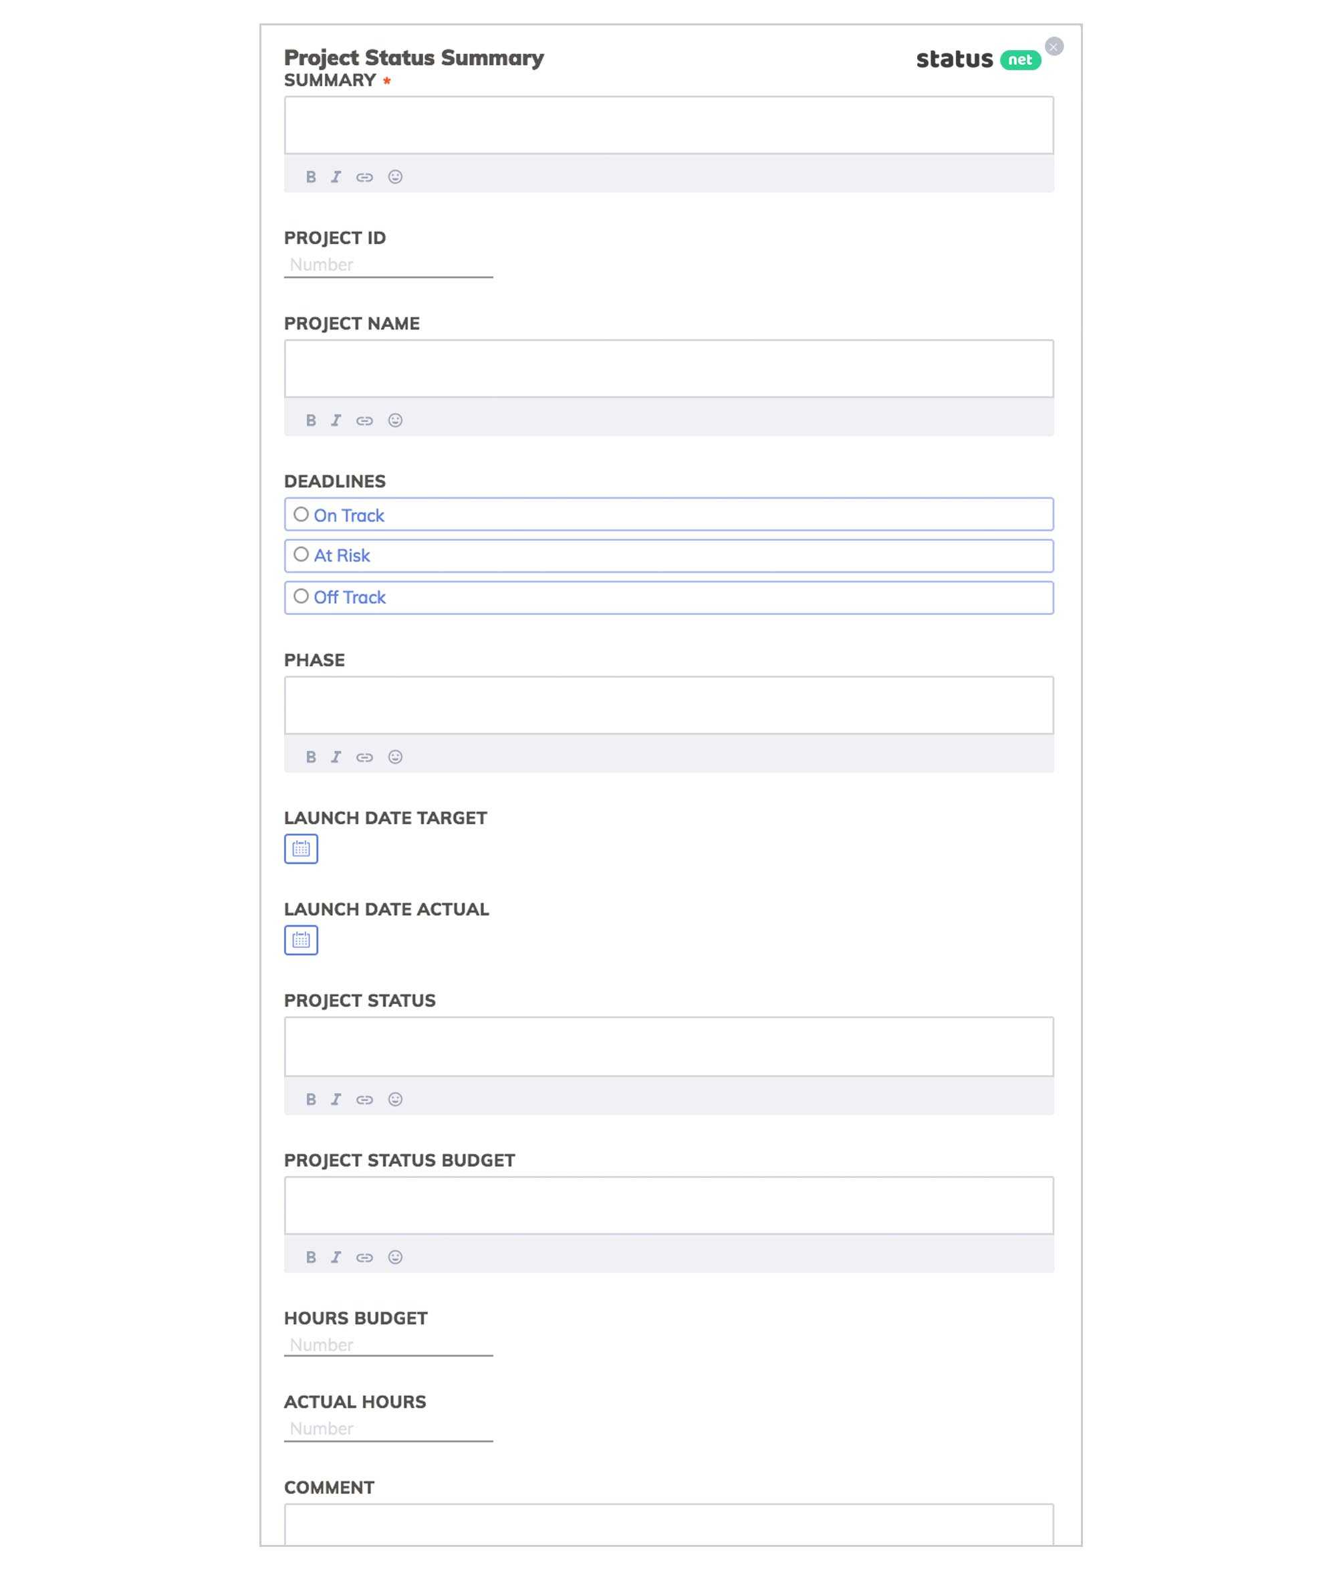Select the At Risk radio button
This screenshot has height=1571, width=1343.
pos(299,556)
